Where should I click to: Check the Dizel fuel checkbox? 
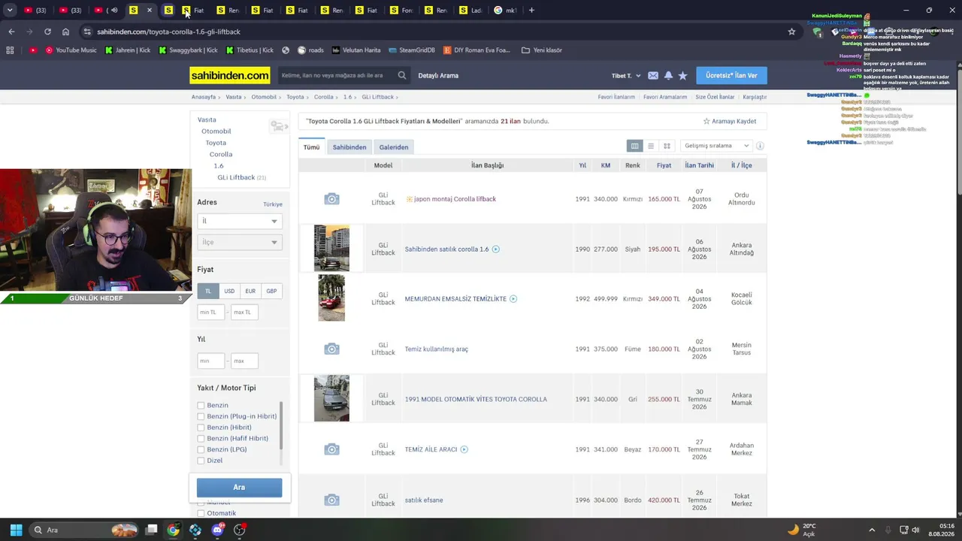[x=201, y=461]
